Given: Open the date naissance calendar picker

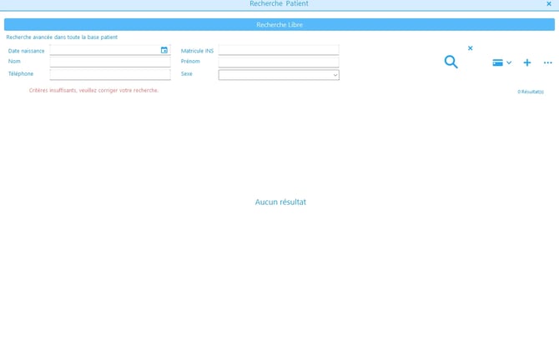Looking at the screenshot, I should tap(164, 50).
